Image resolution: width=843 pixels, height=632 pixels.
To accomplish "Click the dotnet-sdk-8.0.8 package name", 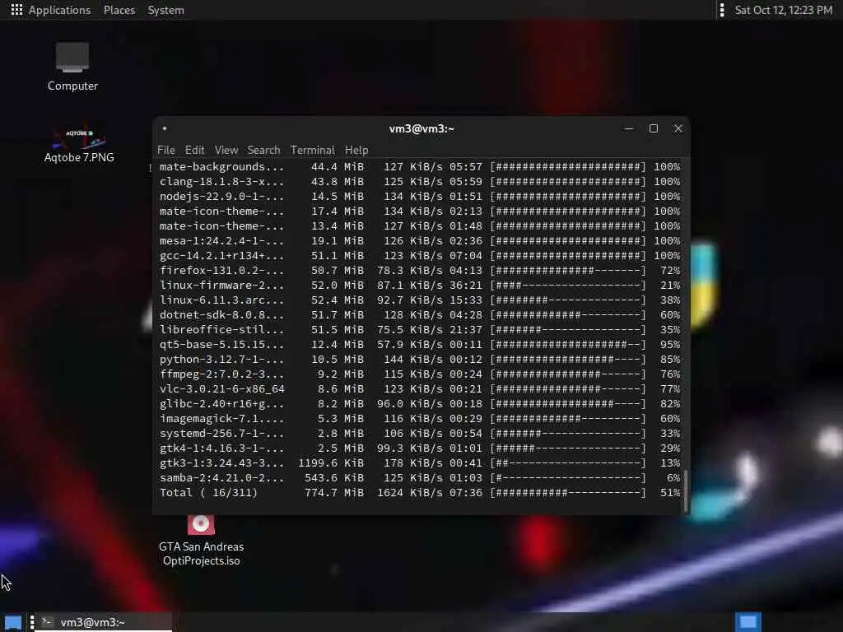I will [x=221, y=315].
